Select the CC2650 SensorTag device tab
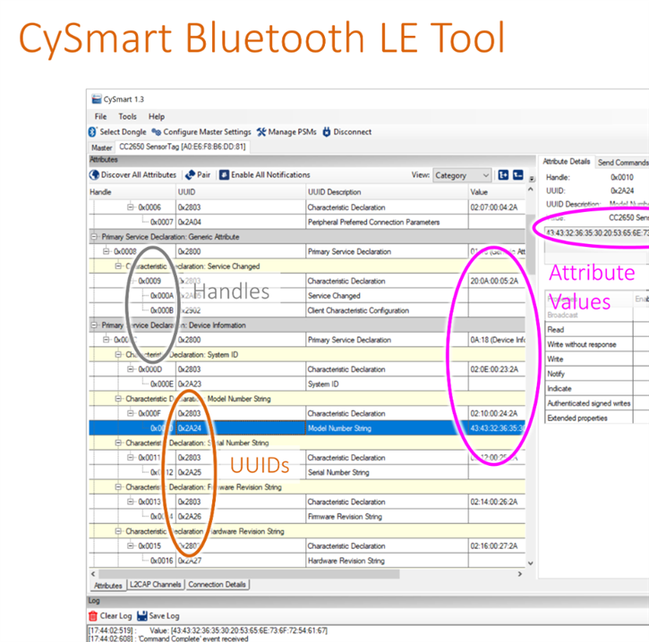Viewport: 649px width, 642px height. pos(183,147)
